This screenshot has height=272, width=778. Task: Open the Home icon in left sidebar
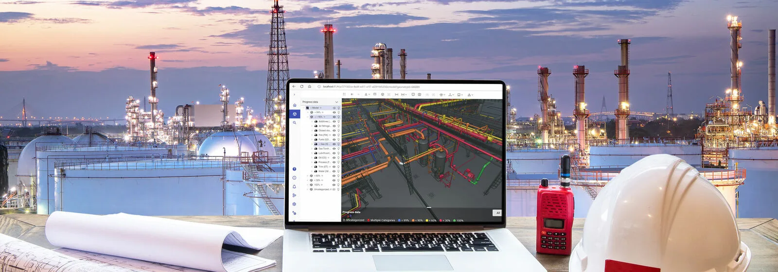(295, 105)
